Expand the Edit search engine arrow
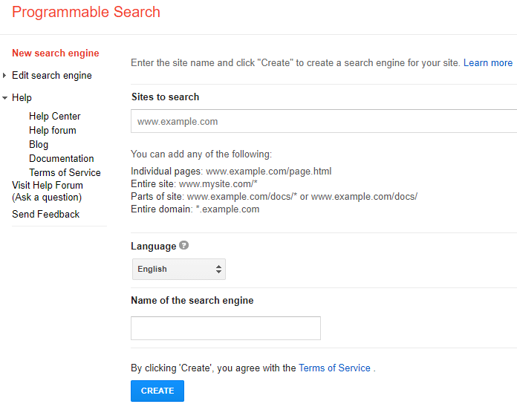Screen dimensions: 517x404 pos(5,76)
